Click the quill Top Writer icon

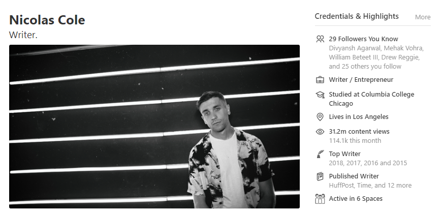pos(320,154)
